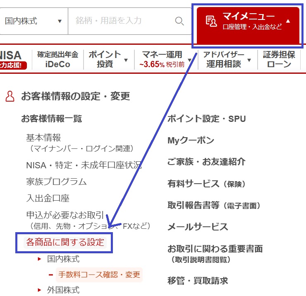Click the My Menu account icon
The width and height of the screenshot is (306, 296).
[x=211, y=21]
